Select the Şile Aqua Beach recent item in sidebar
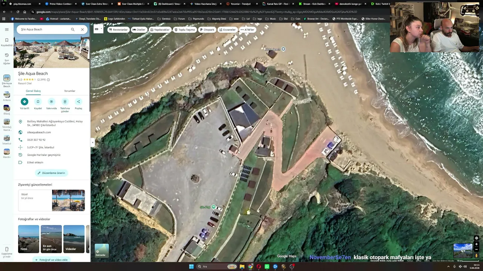The height and width of the screenshot is (271, 483). [x=7, y=81]
